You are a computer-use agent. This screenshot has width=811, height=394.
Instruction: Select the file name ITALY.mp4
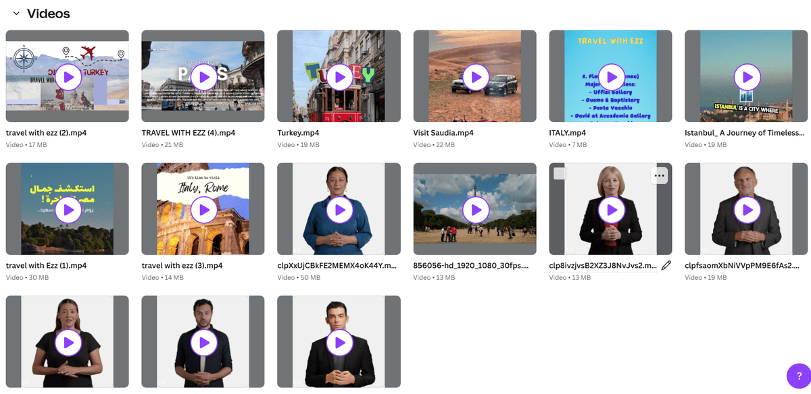pos(568,133)
